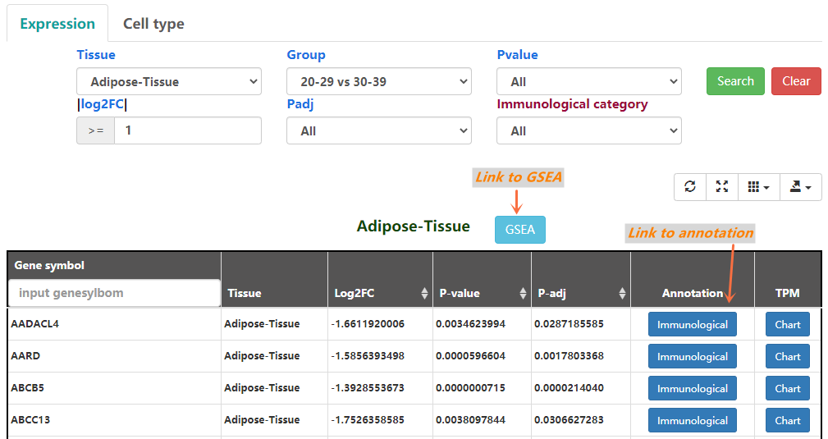Expand the Tissue dropdown

[168, 81]
